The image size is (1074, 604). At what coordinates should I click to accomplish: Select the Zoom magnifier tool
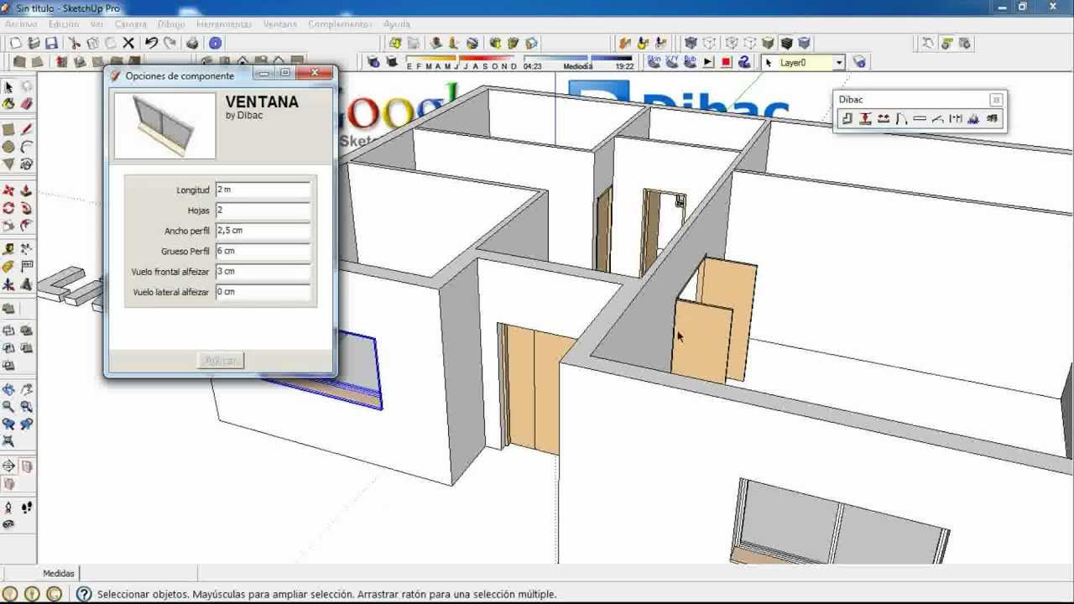coord(8,407)
